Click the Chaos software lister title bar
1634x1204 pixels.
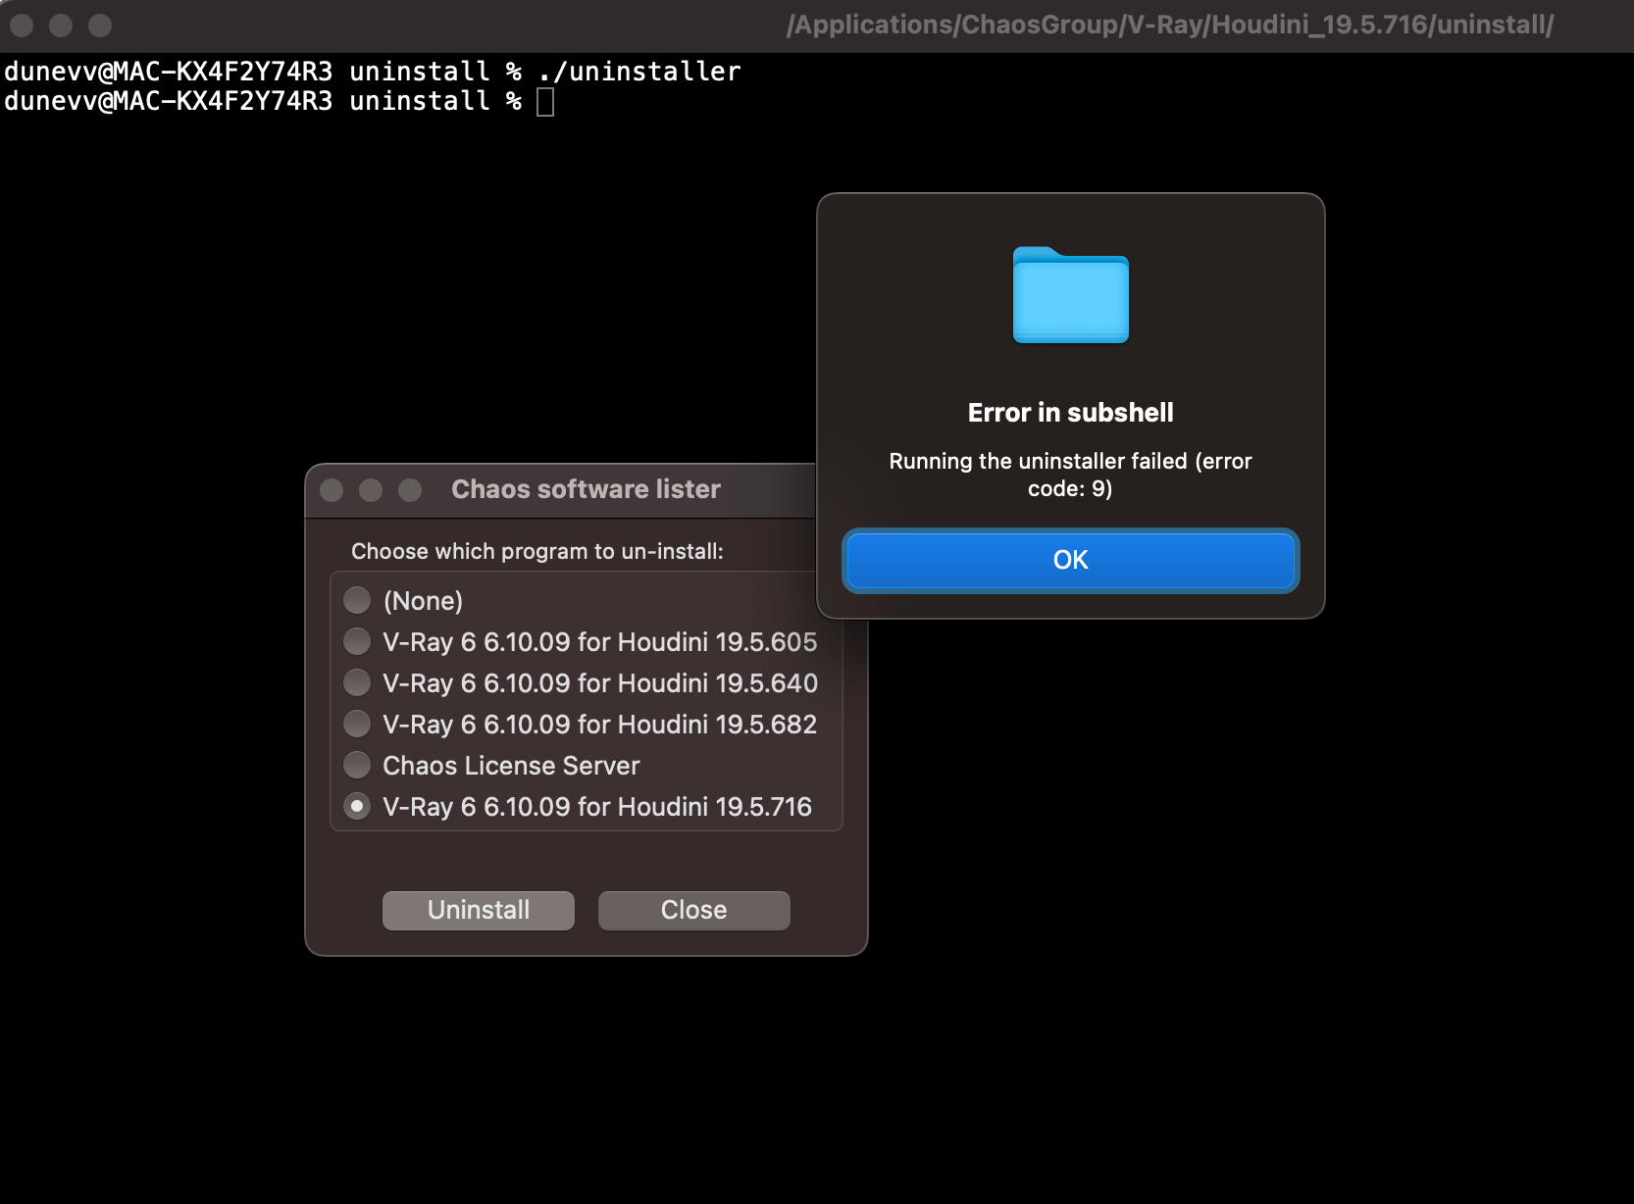(586, 489)
